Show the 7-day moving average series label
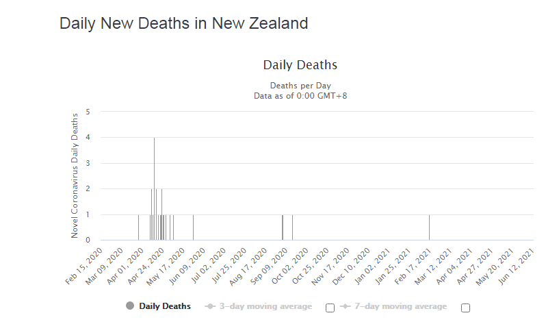 tap(401, 306)
